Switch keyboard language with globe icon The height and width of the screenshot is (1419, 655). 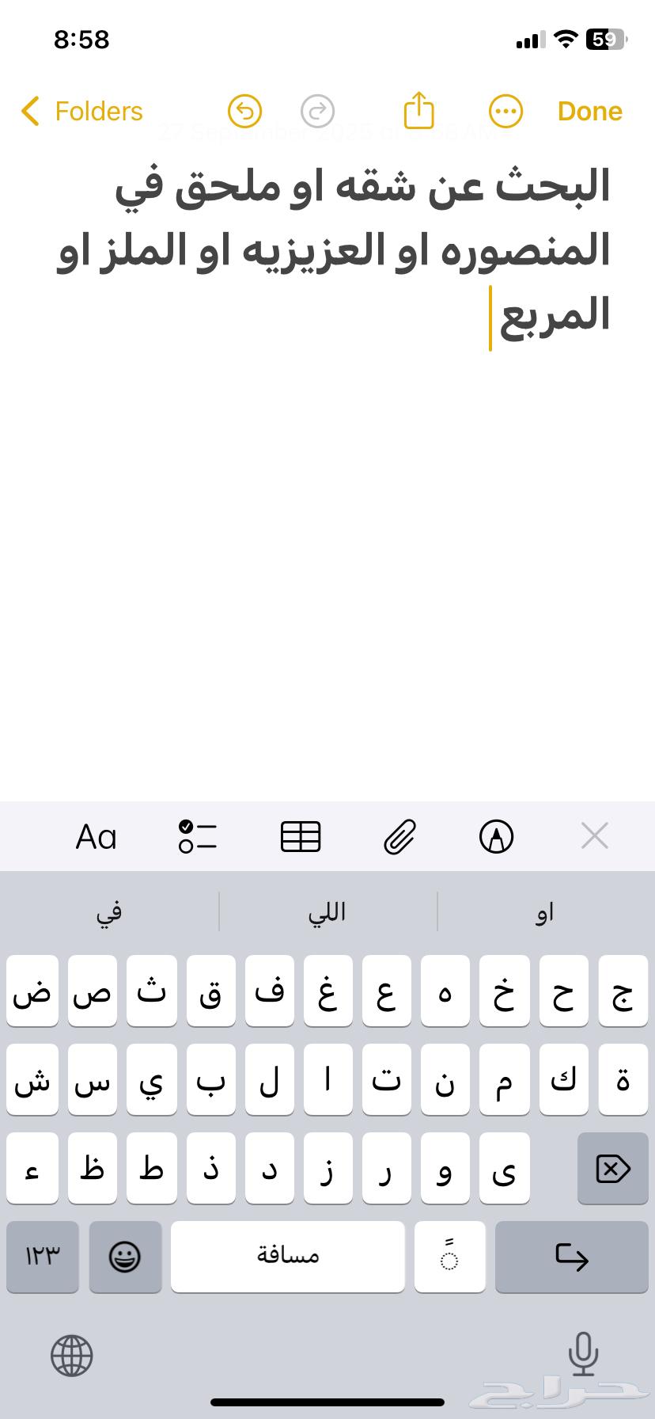tap(72, 1356)
